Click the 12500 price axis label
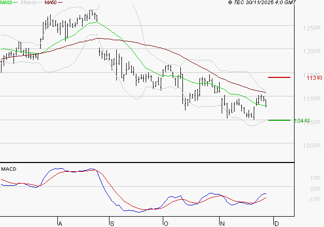324x227 pixels. (x=312, y=28)
